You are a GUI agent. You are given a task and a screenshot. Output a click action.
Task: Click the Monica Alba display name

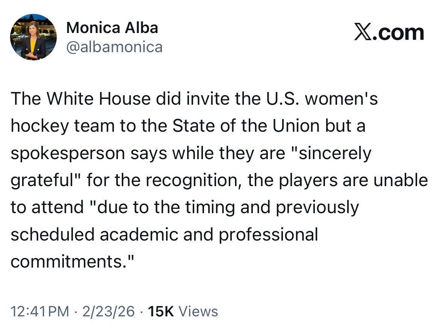(112, 28)
